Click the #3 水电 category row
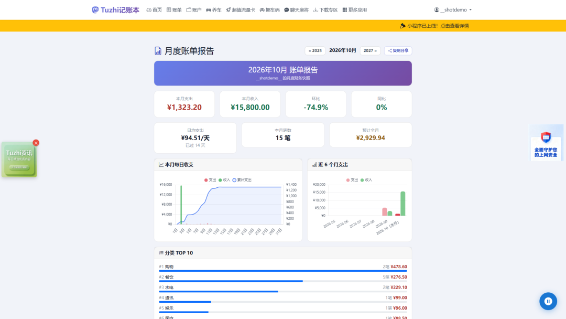Image resolution: width=566 pixels, height=319 pixels. coord(283,289)
